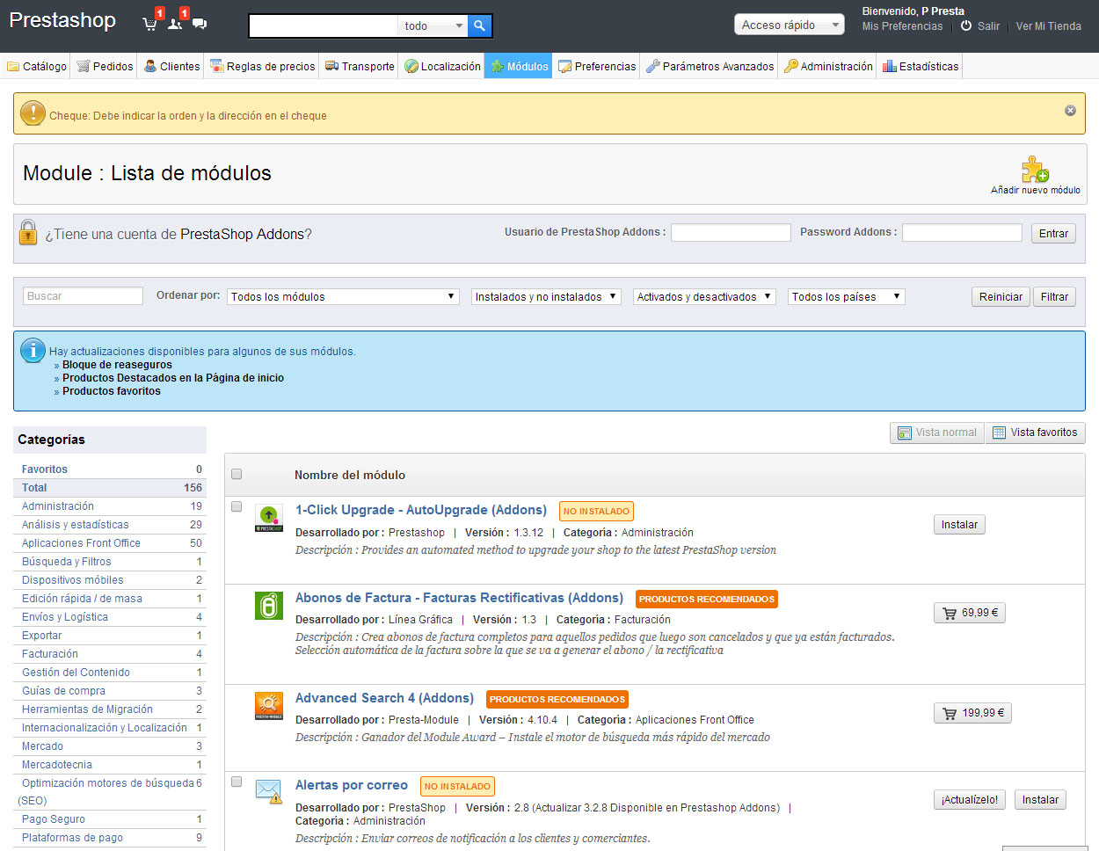Image resolution: width=1099 pixels, height=851 pixels.
Task: Click the Advanced Search 4 module icon
Action: pos(269,705)
